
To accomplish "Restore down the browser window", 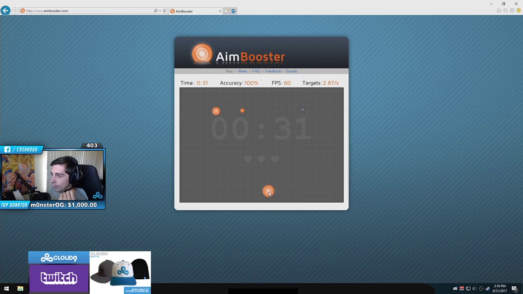I will (x=503, y=4).
